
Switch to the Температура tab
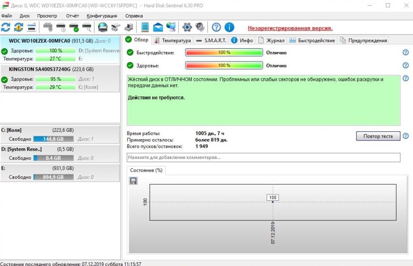(x=173, y=40)
